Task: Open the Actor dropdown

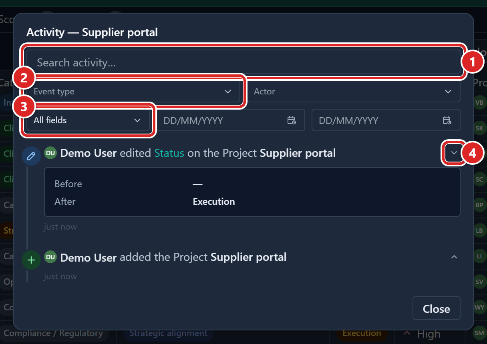Action: [354, 92]
